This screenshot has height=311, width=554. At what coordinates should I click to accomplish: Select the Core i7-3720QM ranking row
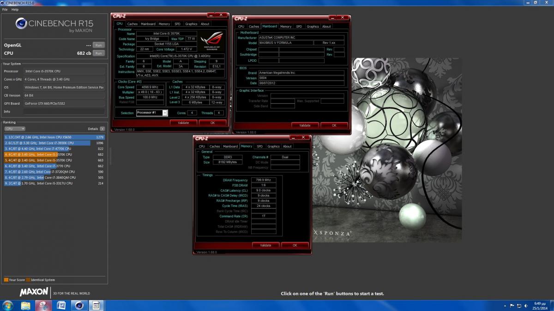(x=54, y=172)
